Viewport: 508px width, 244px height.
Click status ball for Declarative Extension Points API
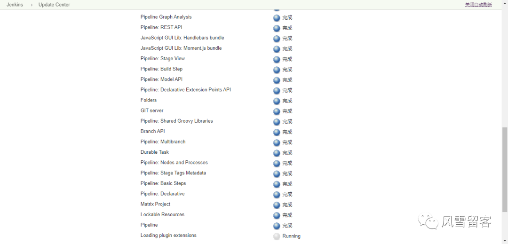point(277,90)
